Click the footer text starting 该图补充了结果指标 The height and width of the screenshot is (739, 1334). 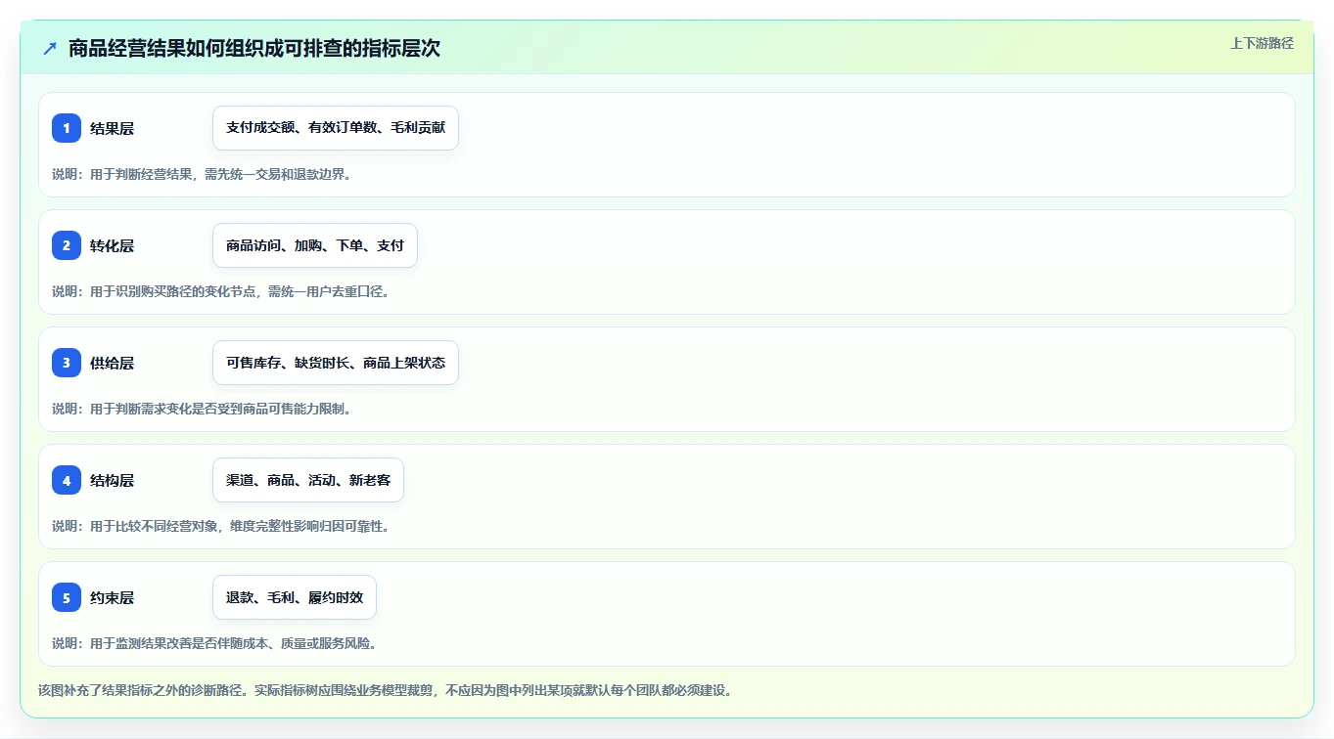point(385,690)
